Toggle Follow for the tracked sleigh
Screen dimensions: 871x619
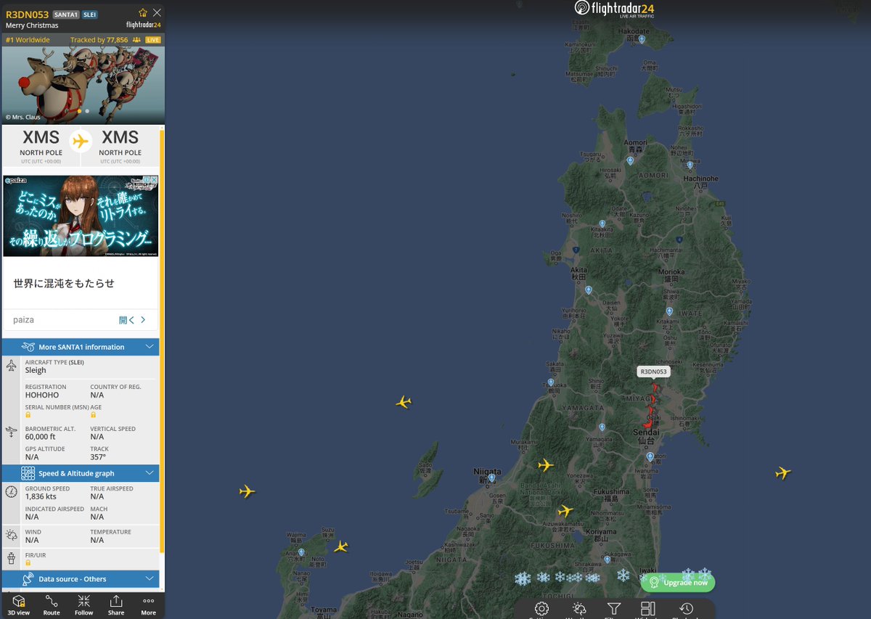coord(84,606)
